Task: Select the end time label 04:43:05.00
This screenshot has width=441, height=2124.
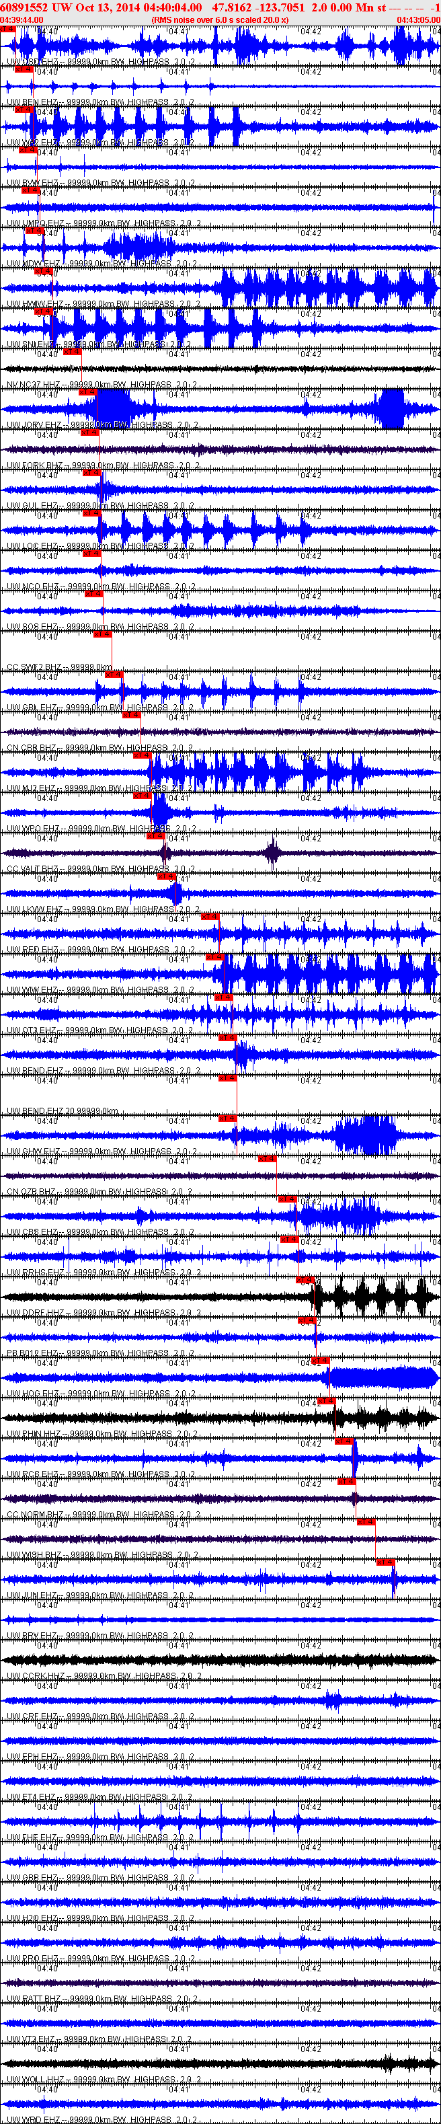Action: pyautogui.click(x=419, y=20)
